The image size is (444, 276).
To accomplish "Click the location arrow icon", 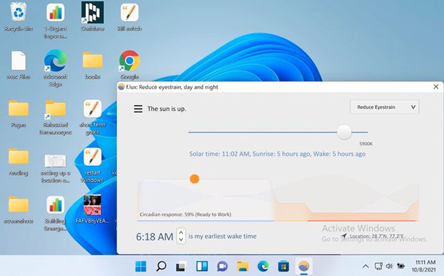I will 344,236.
